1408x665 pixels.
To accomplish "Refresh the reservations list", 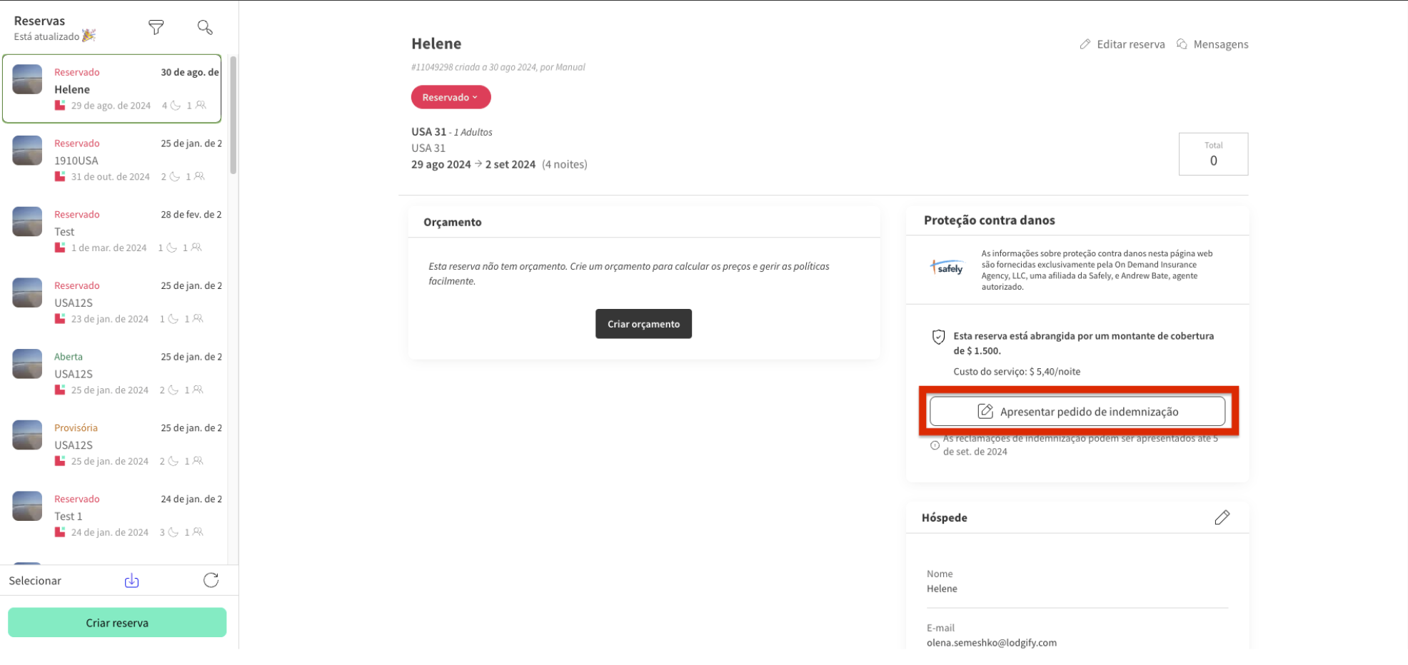I will (x=211, y=581).
